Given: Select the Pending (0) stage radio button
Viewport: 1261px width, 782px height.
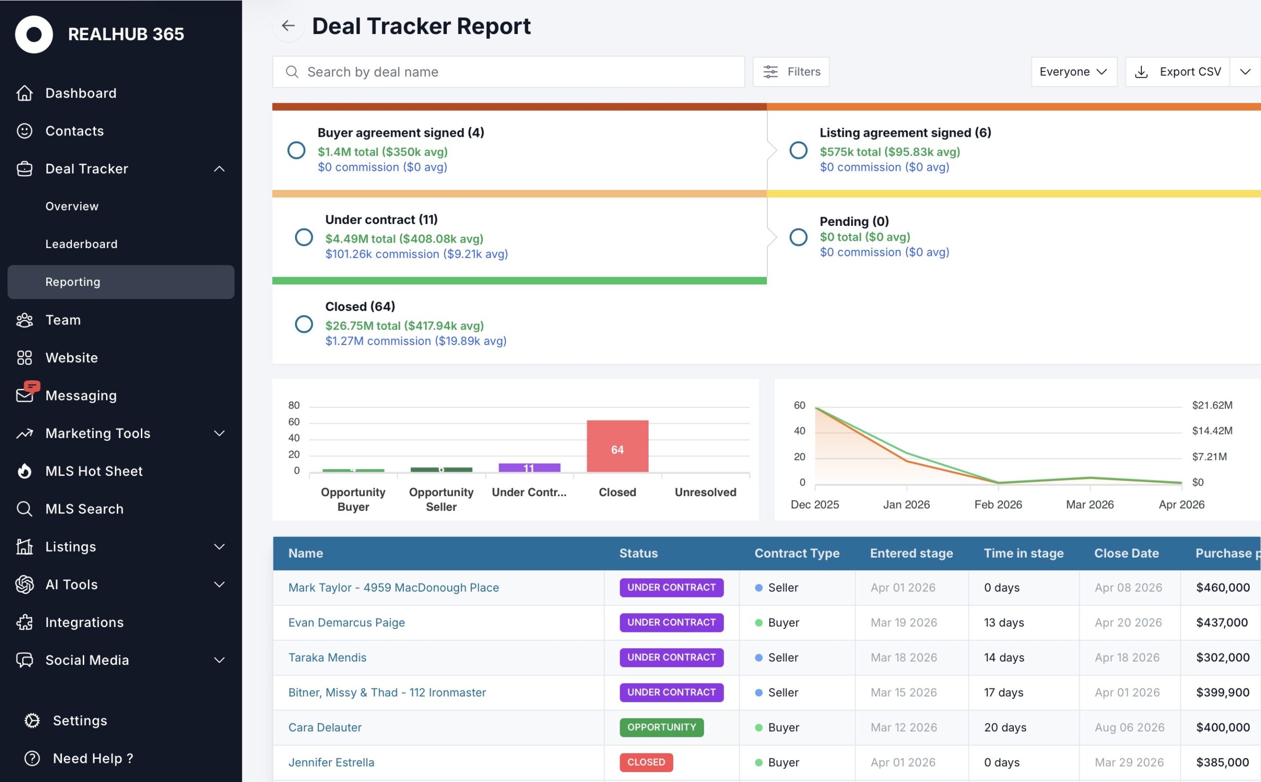Looking at the screenshot, I should click(798, 237).
